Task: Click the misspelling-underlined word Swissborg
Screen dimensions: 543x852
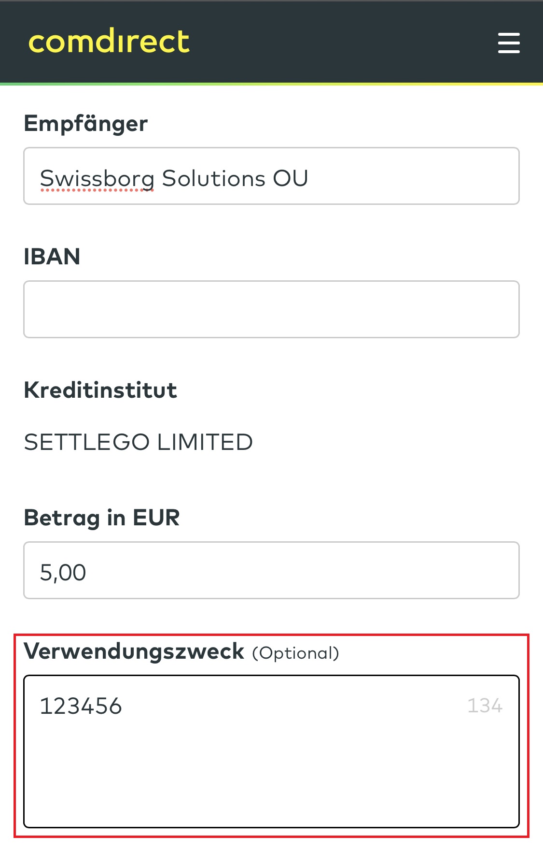Action: tap(97, 177)
